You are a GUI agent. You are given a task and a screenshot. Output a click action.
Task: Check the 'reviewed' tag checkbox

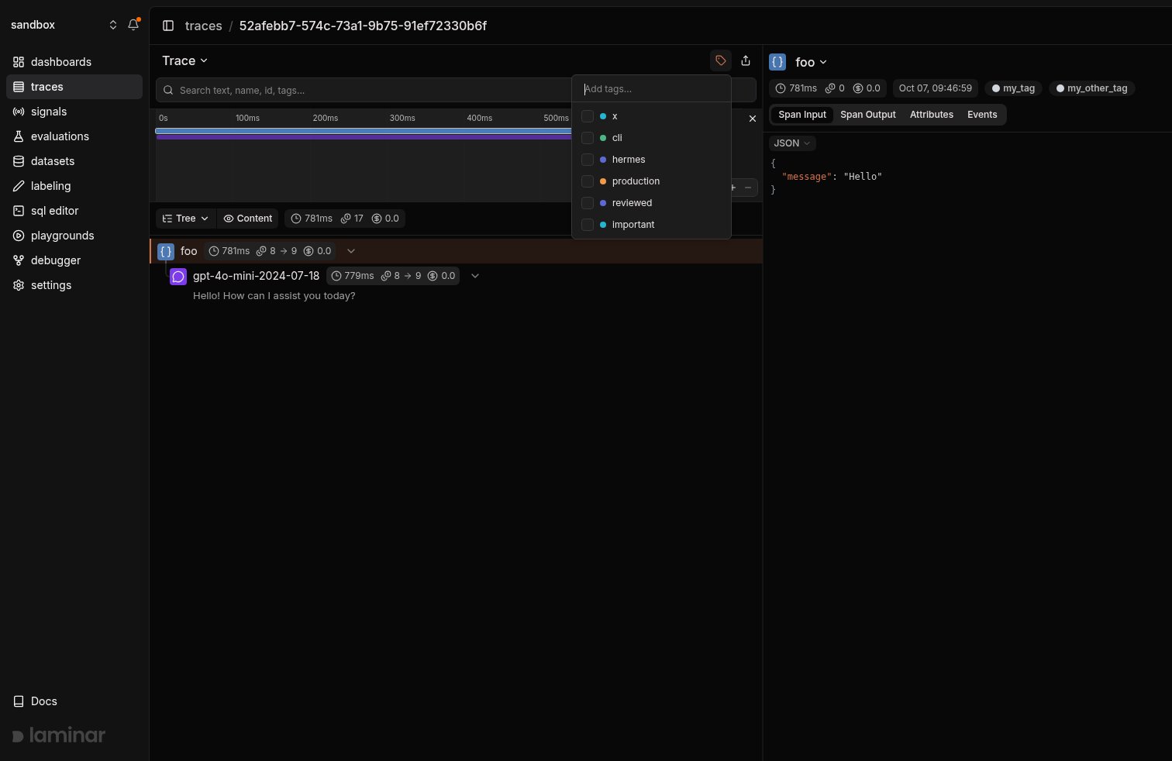[588, 203]
